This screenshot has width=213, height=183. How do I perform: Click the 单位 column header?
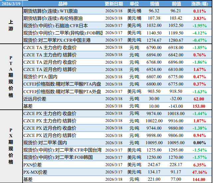(134, 4)
